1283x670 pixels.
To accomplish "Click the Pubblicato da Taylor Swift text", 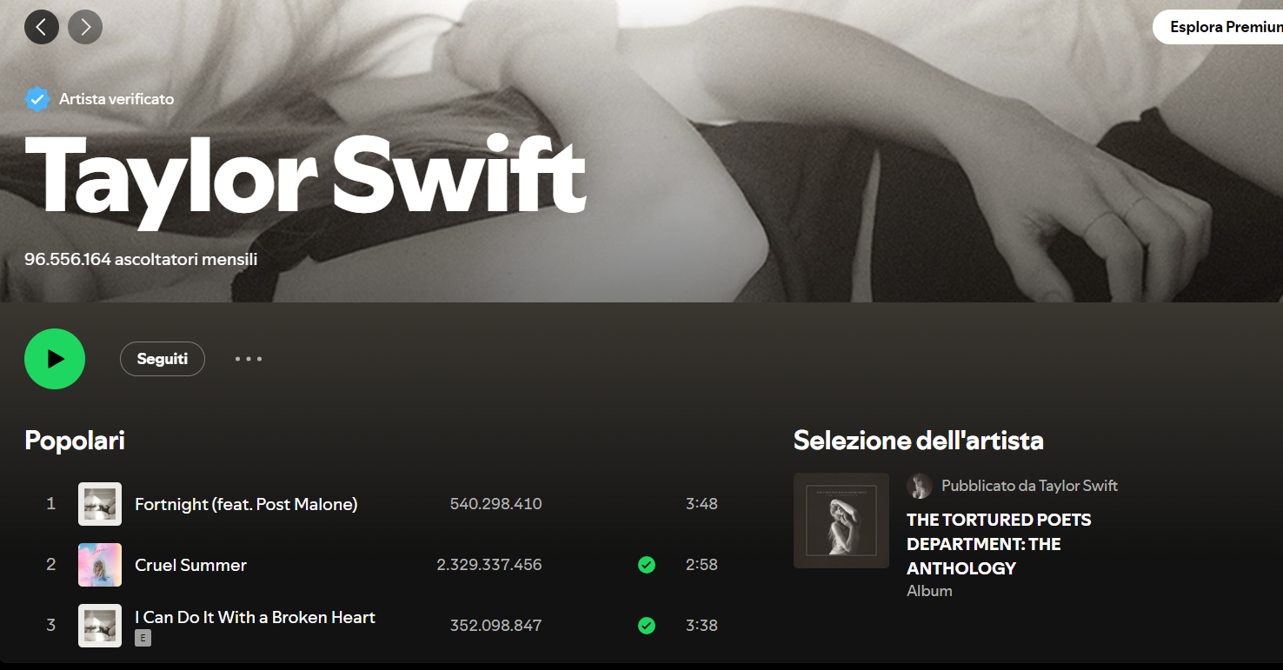I will tap(1029, 486).
